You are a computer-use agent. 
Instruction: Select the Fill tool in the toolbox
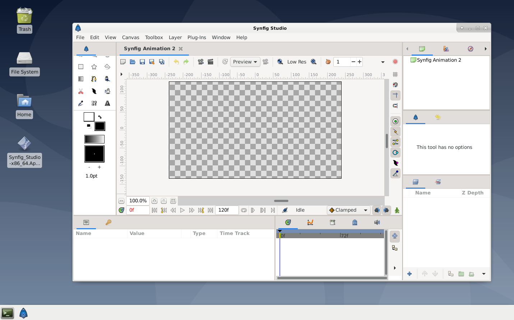point(107,79)
